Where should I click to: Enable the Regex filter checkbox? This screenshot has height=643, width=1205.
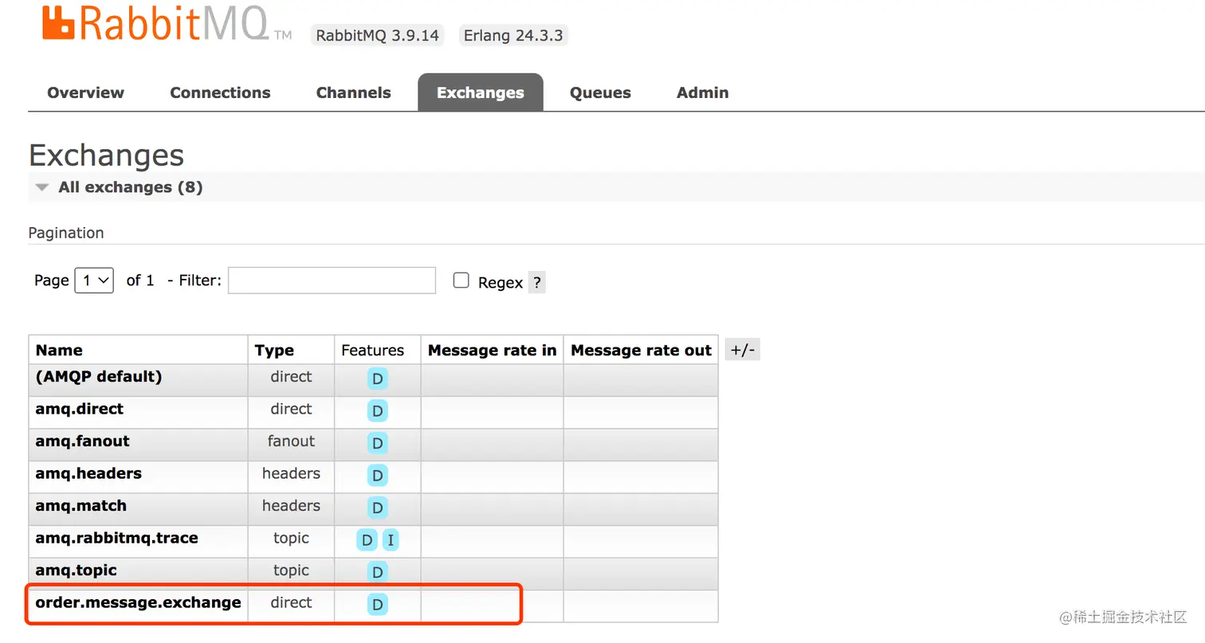[461, 280]
